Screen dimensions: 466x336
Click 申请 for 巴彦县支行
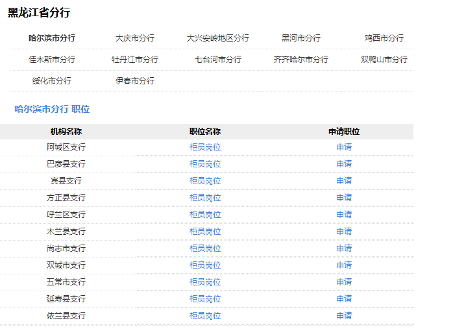point(344,164)
